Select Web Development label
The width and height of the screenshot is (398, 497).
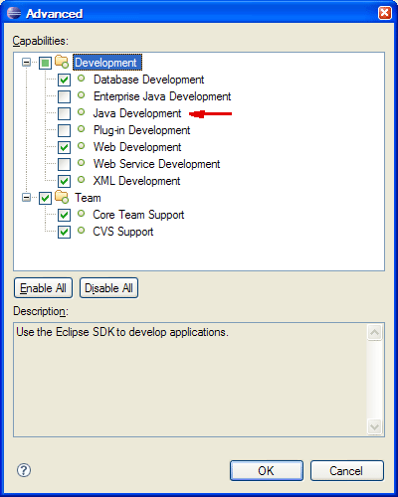137,147
